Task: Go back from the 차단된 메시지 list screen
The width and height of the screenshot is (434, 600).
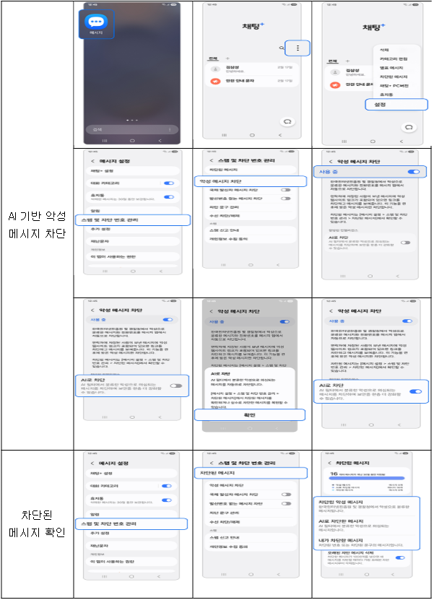Action: point(330,464)
